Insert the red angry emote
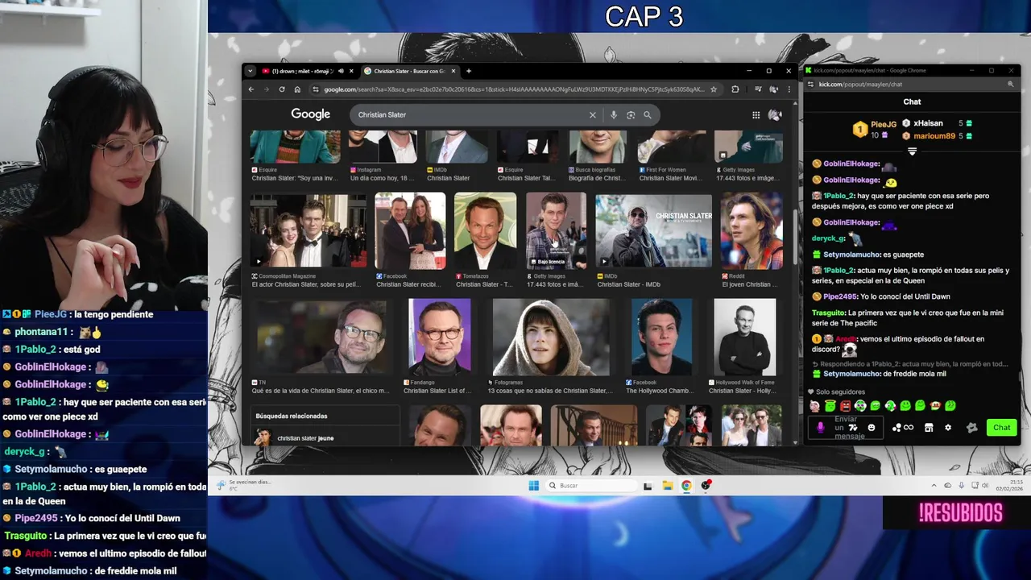1031x580 pixels. (x=845, y=406)
